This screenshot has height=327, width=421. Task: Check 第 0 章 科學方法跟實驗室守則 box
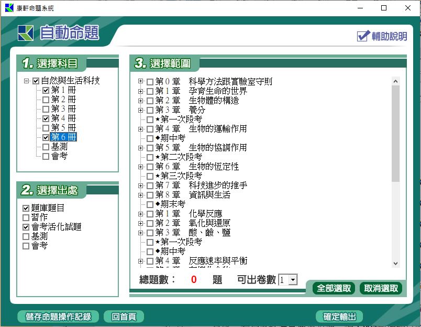click(150, 82)
